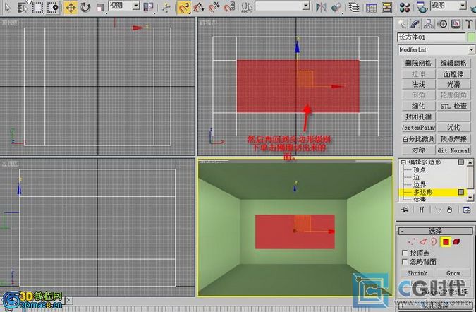Click the Align tool icon
The image size is (476, 312).
coord(336,7)
